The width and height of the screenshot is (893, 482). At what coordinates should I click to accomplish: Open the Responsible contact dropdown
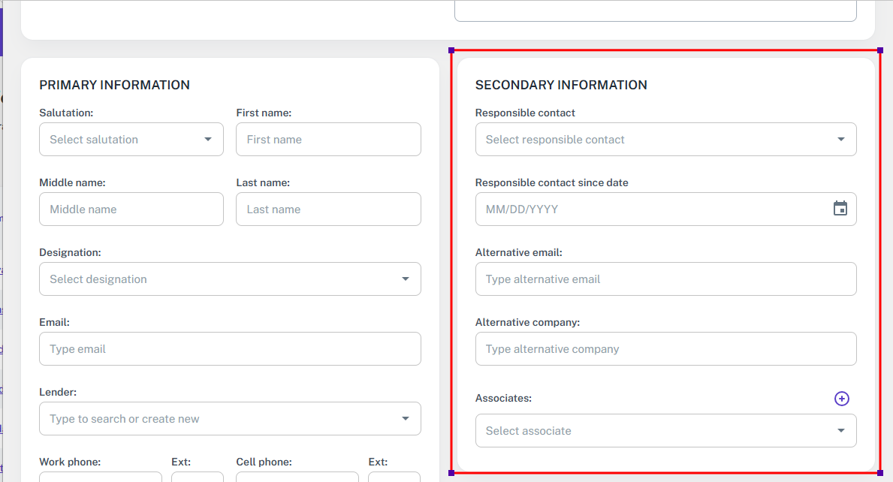tap(840, 140)
